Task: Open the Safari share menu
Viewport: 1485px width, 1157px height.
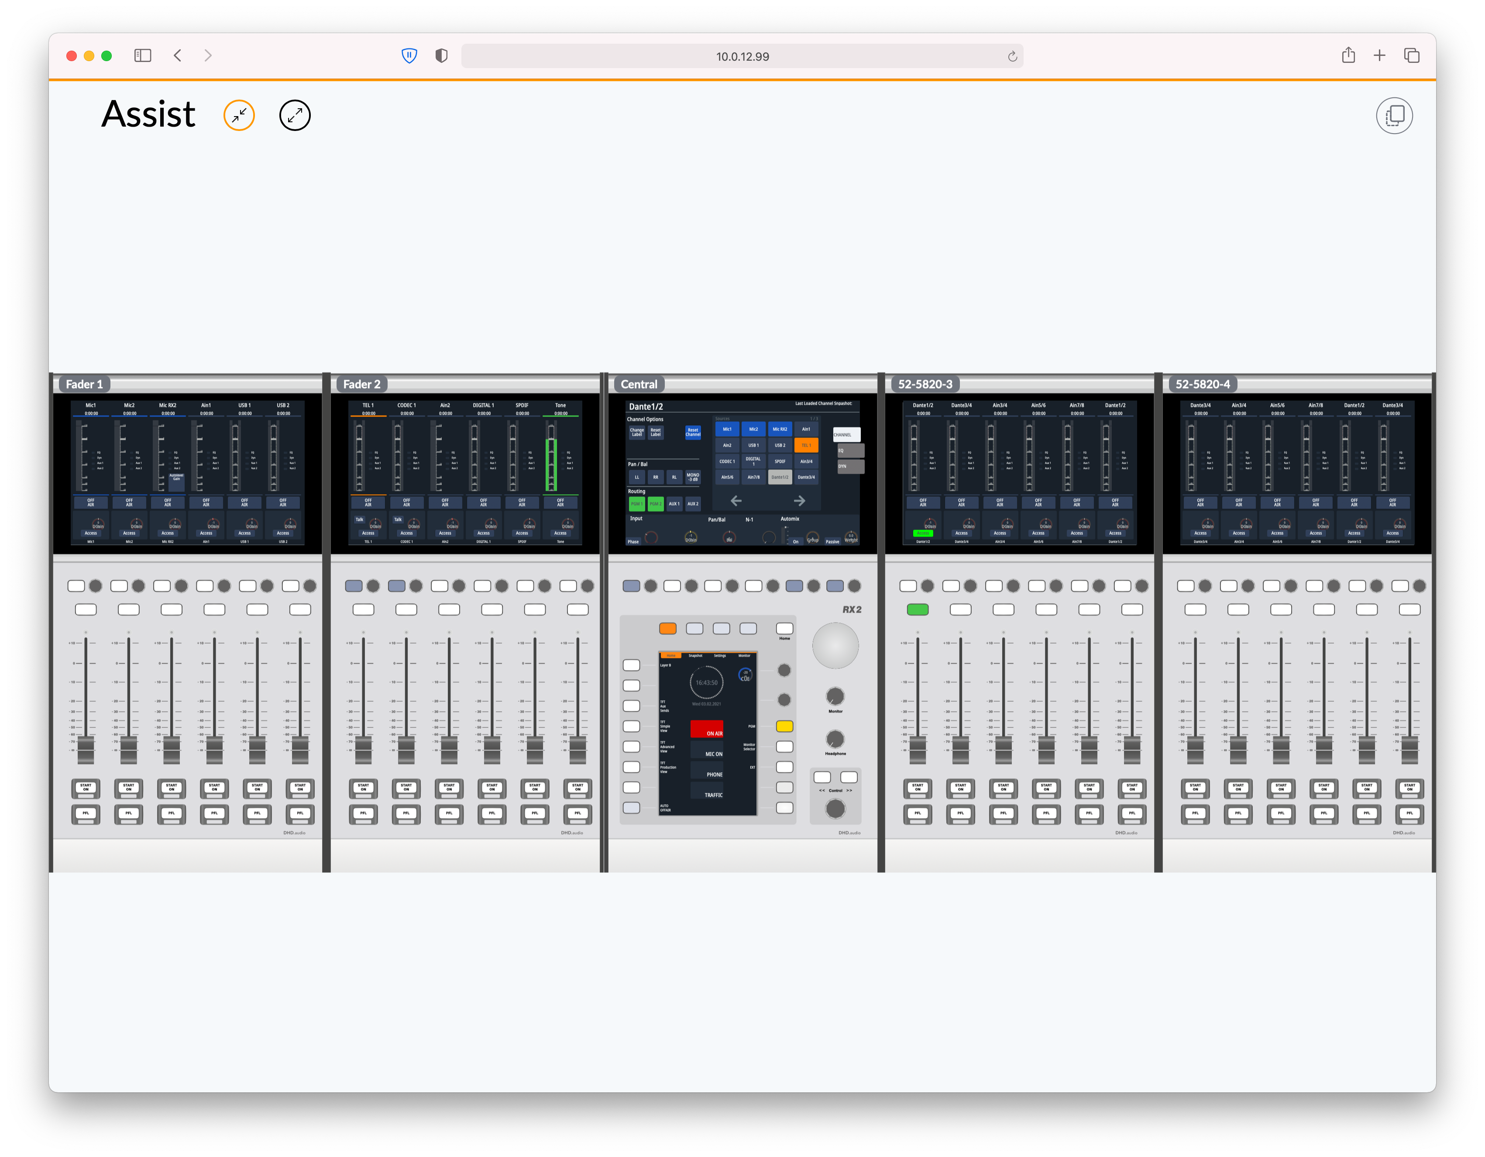Action: tap(1348, 55)
